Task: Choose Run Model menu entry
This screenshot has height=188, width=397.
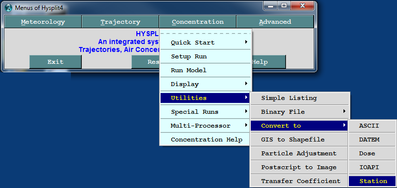Action: pos(206,70)
